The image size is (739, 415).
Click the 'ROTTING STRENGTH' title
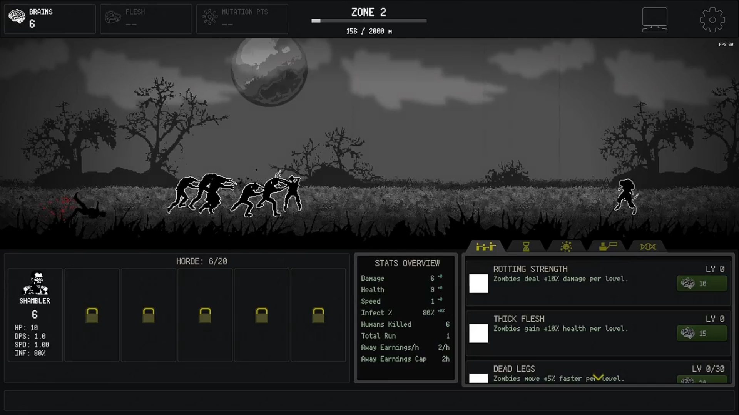[530, 269]
